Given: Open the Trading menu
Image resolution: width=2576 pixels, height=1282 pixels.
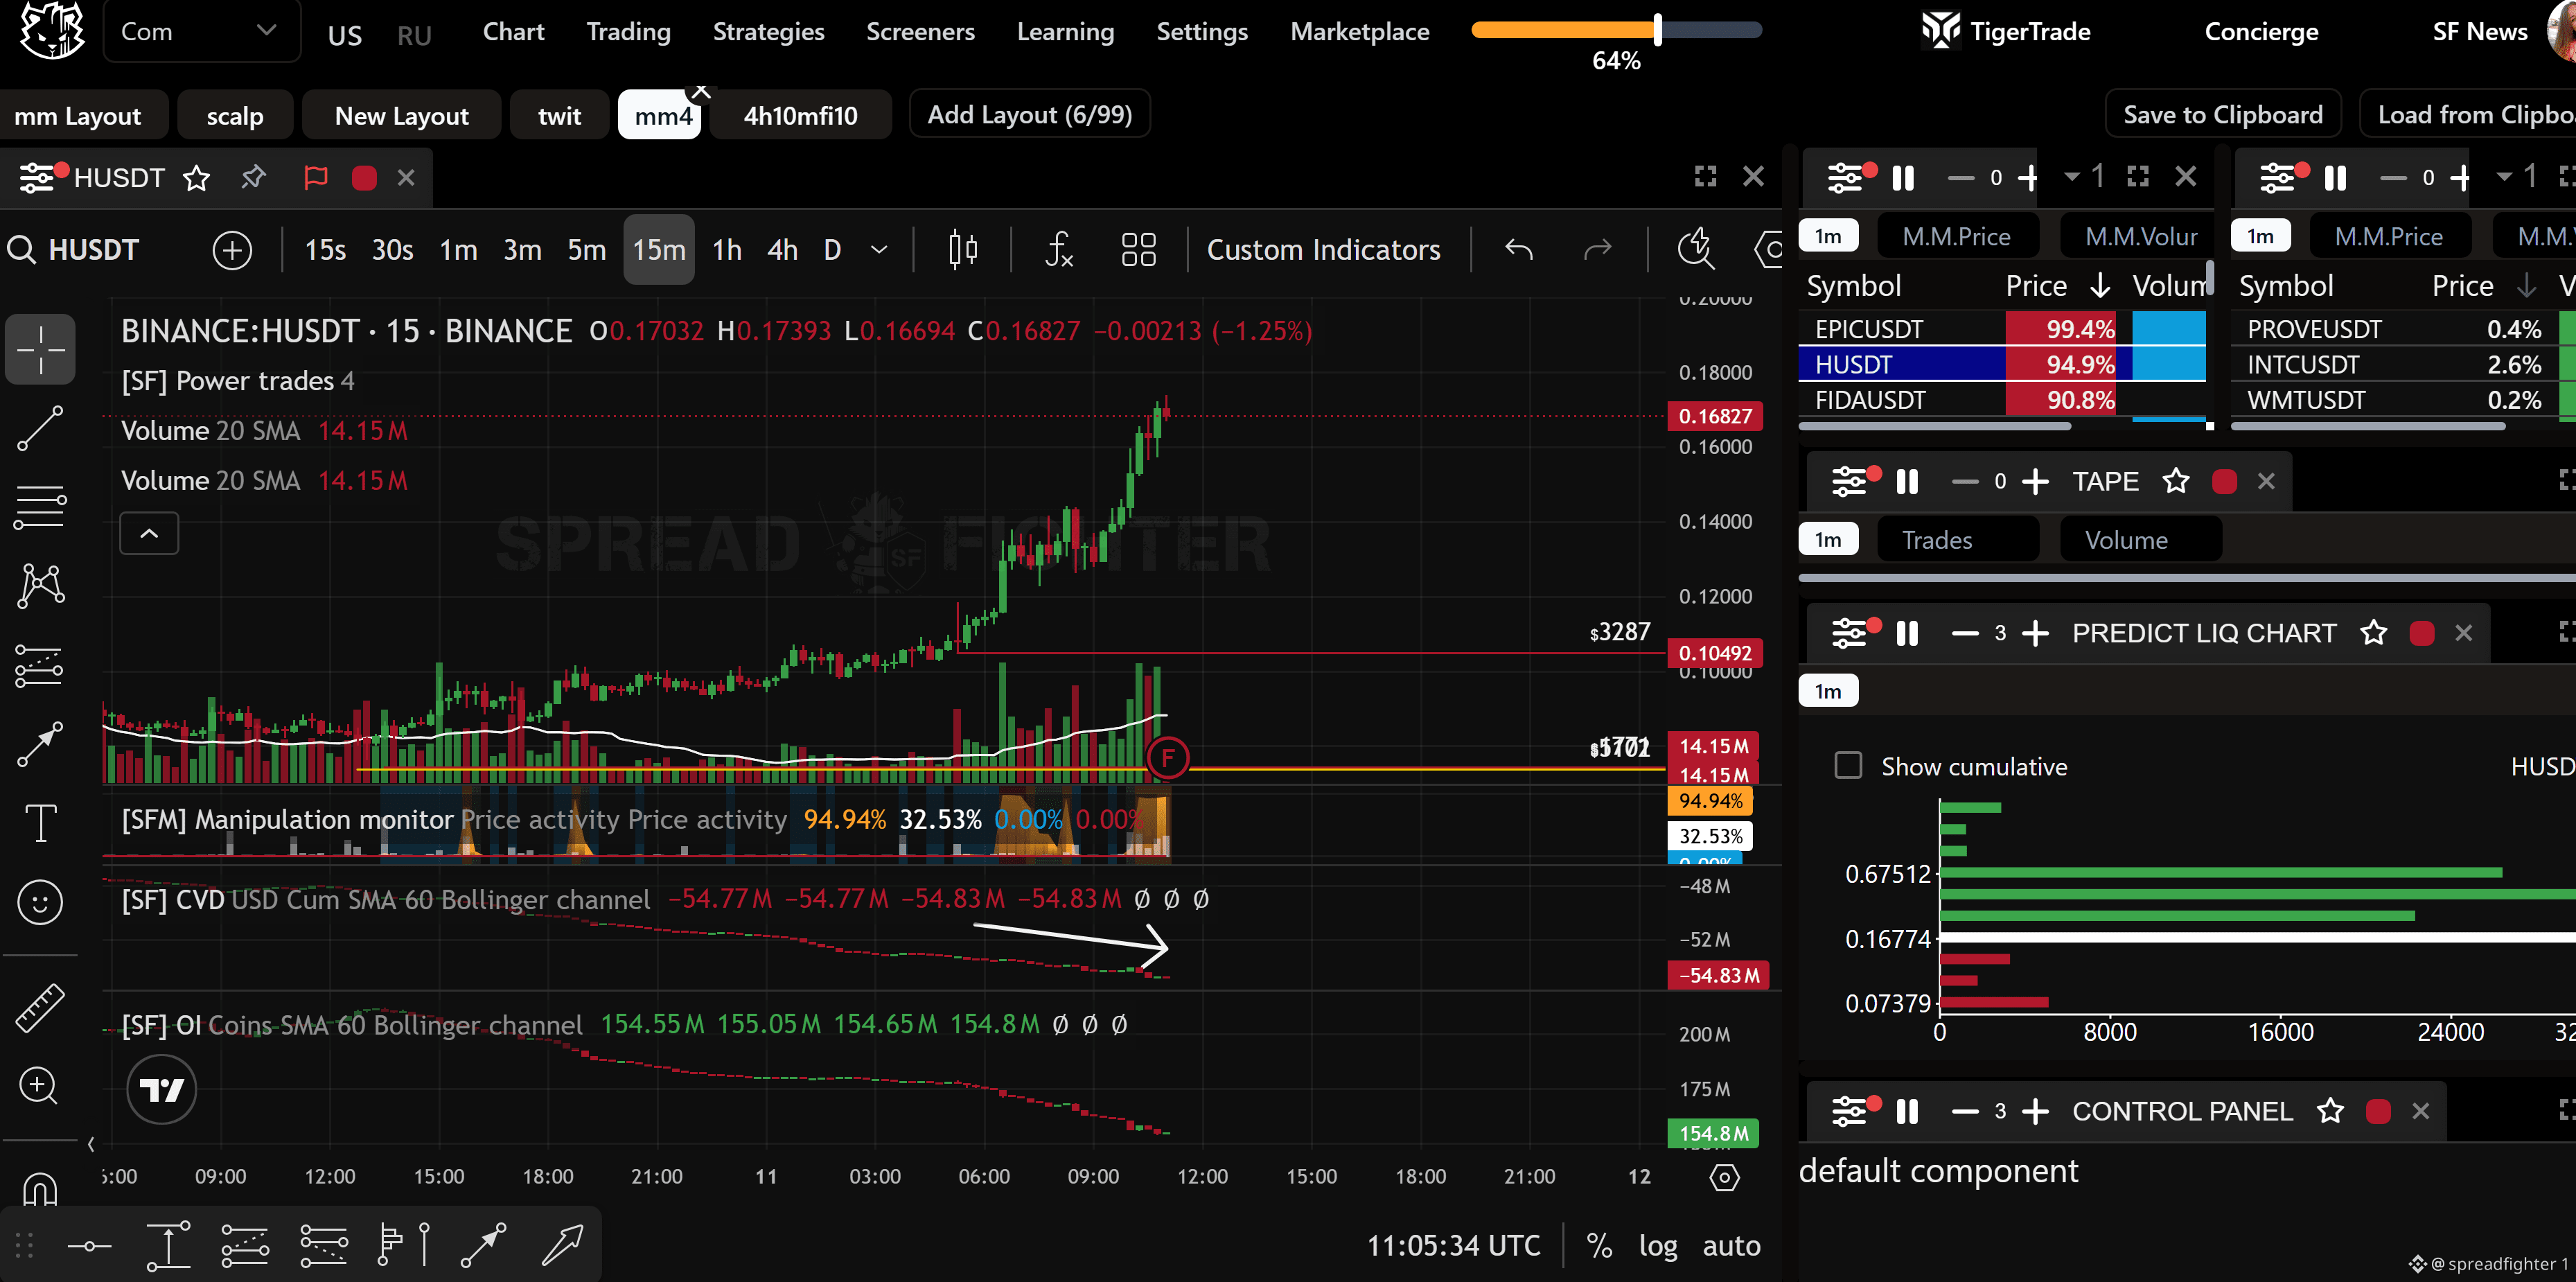Looking at the screenshot, I should 628,32.
